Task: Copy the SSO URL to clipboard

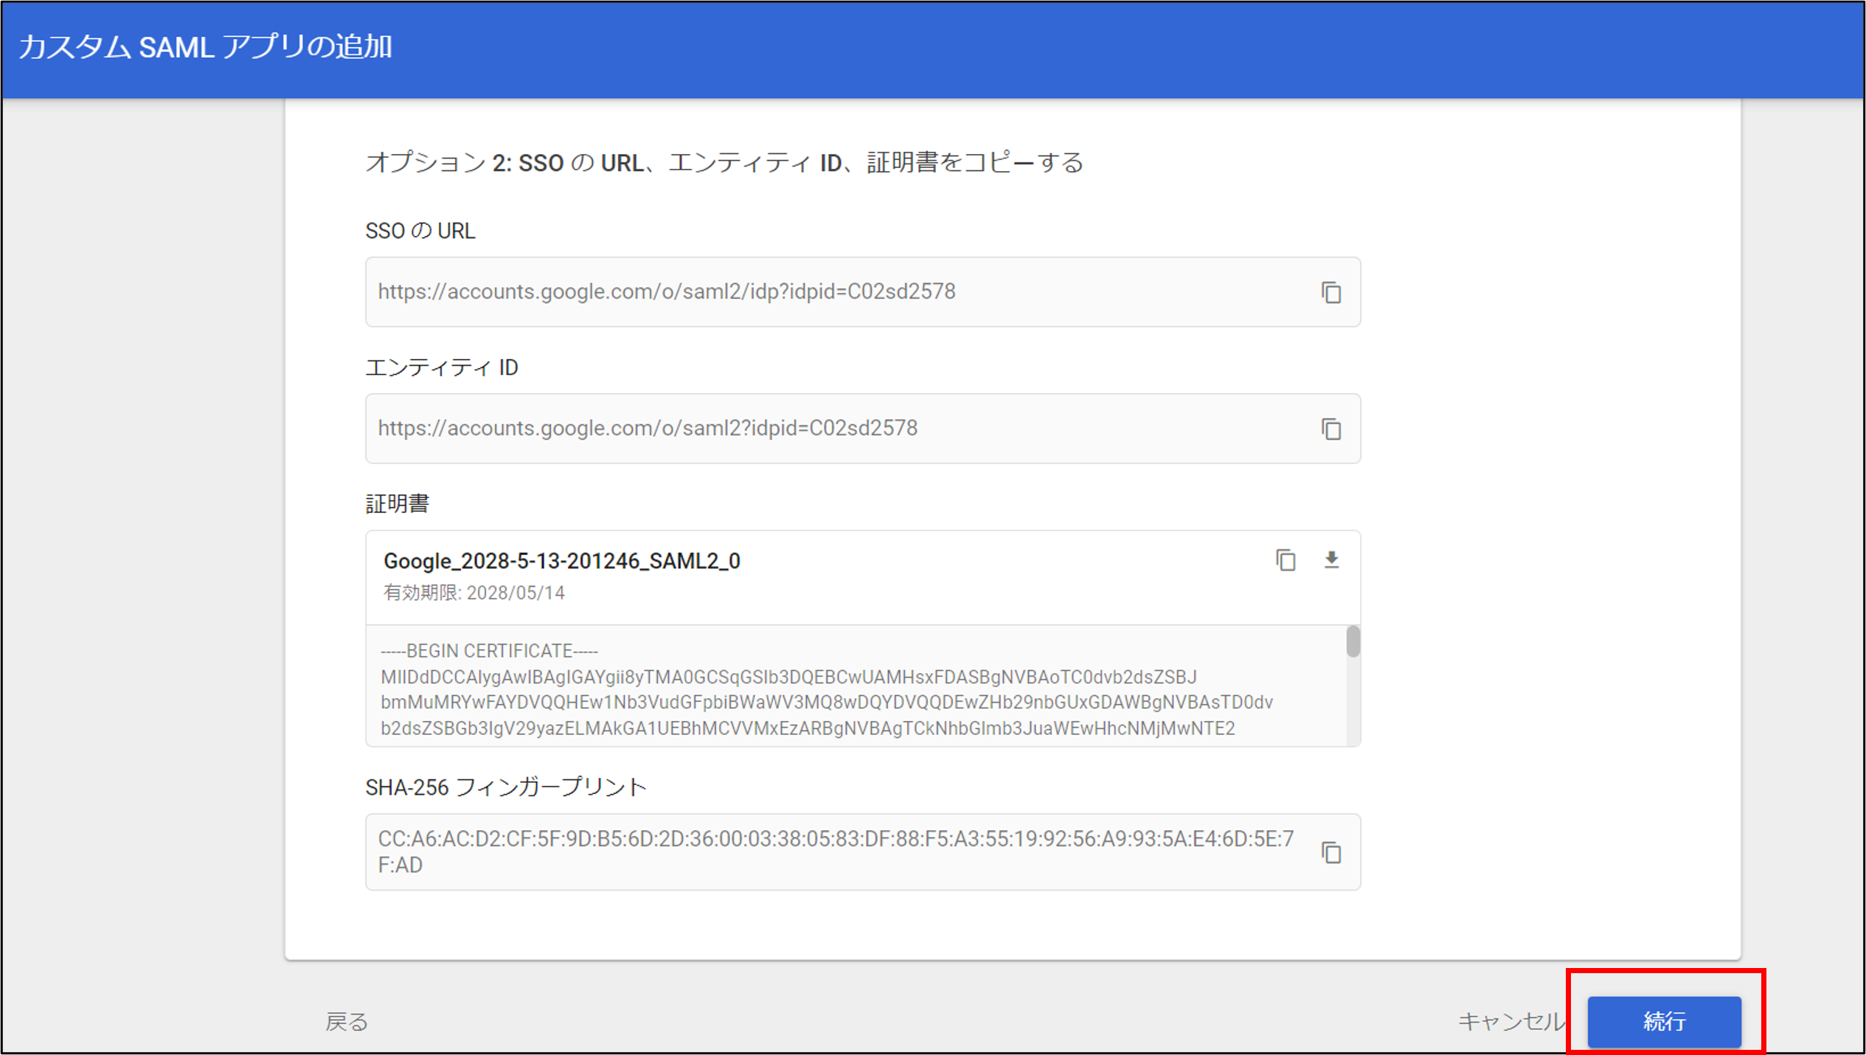Action: point(1331,293)
